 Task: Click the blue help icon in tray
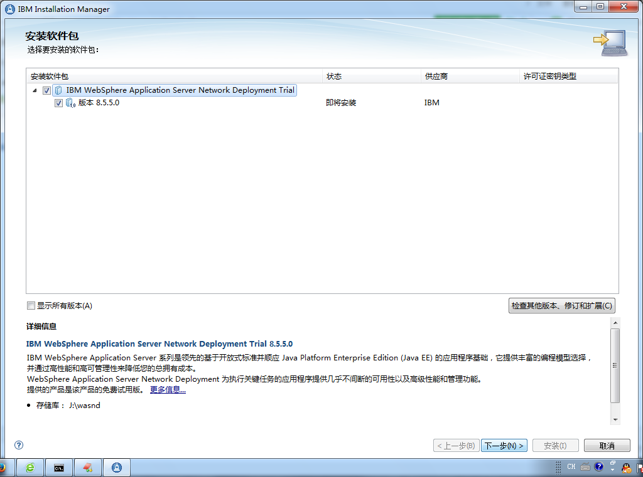(x=598, y=467)
